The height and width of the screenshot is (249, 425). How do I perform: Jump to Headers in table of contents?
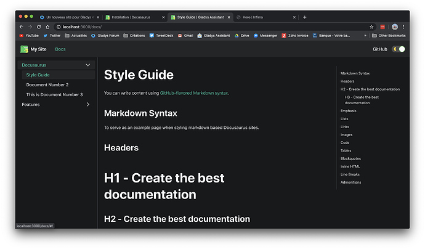(x=347, y=81)
